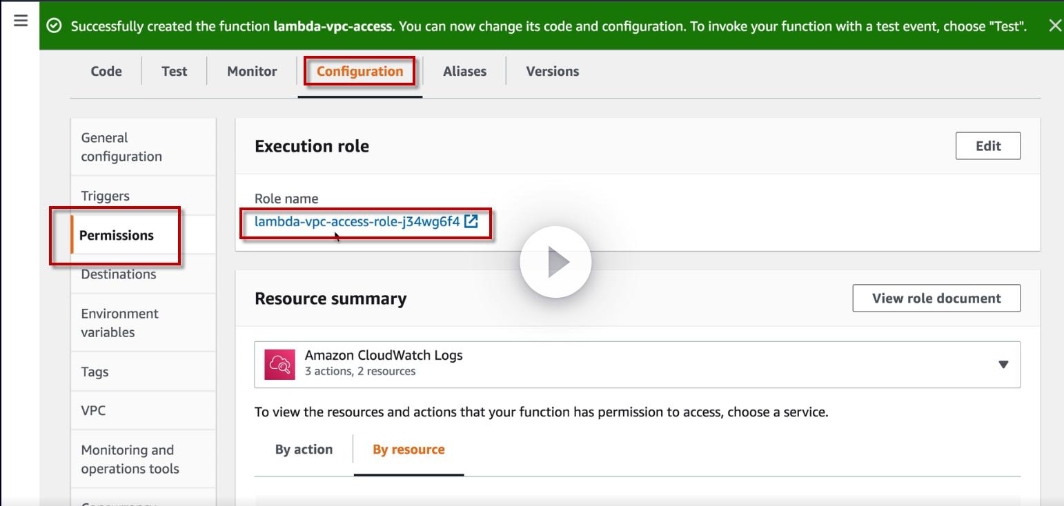This screenshot has height=506, width=1064.
Task: Select the Aliases tab
Action: (464, 71)
